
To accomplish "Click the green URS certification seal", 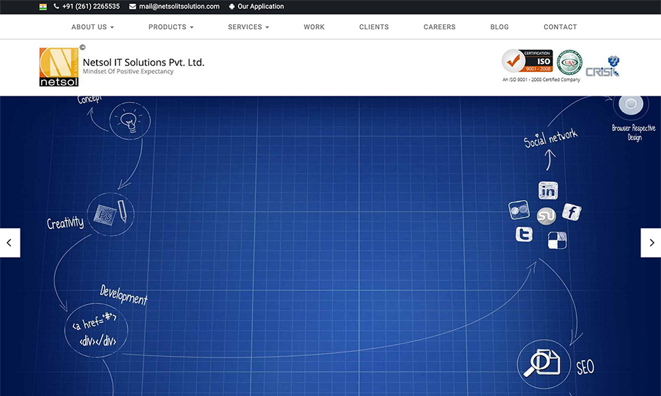I will pos(569,63).
